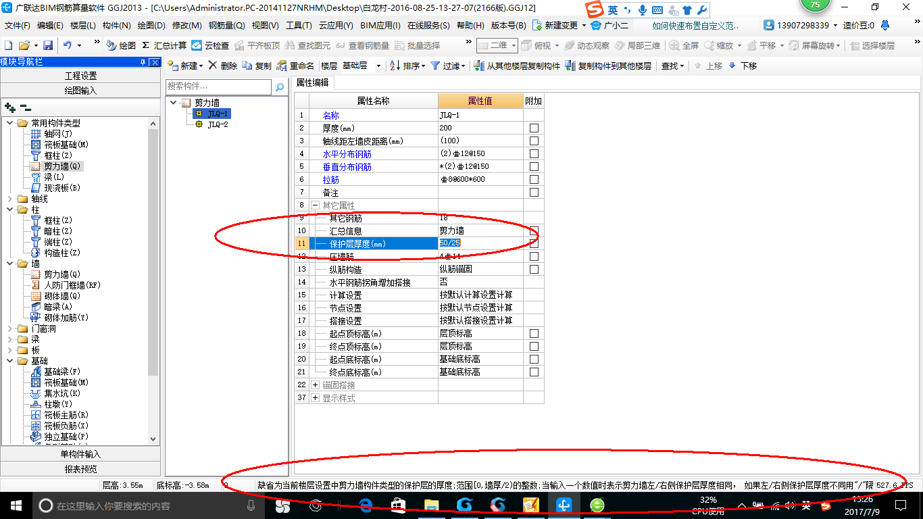Click 复制构件到其他楼层
This screenshot has height=519, width=923.
609,66
